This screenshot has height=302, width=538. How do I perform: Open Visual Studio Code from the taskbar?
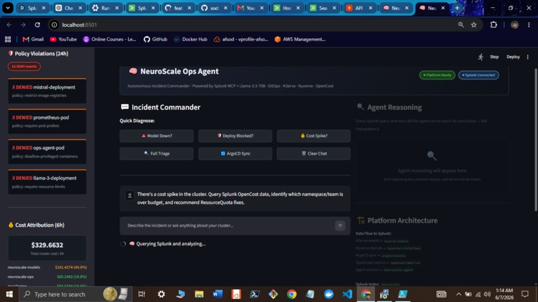coord(347,294)
